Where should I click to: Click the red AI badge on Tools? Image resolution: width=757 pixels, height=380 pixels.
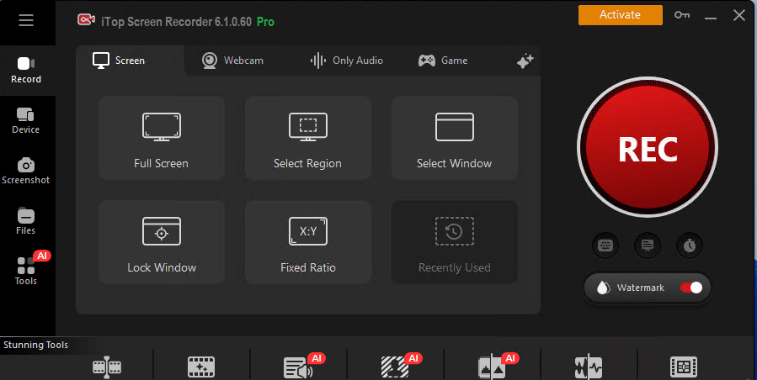[42, 256]
